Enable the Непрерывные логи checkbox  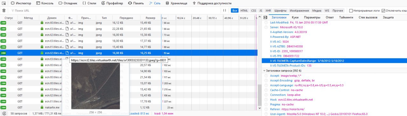[x=351, y=10]
